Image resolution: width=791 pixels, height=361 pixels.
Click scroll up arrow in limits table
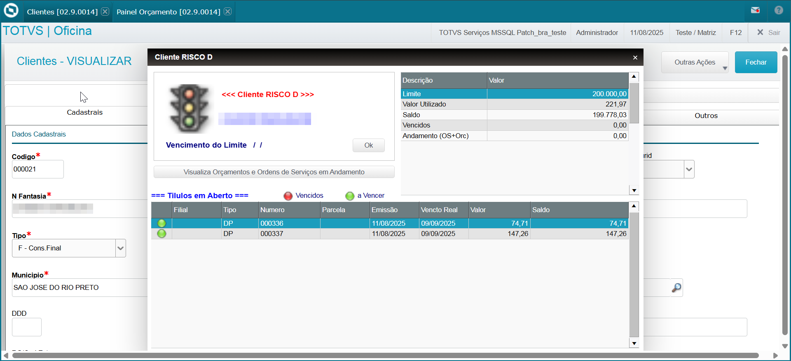634,76
